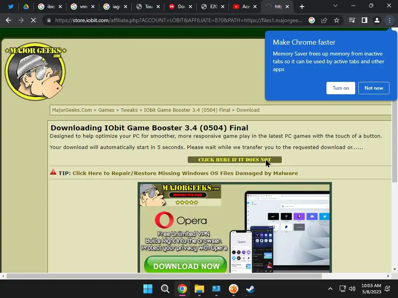View site information padlock icon

tap(49, 20)
